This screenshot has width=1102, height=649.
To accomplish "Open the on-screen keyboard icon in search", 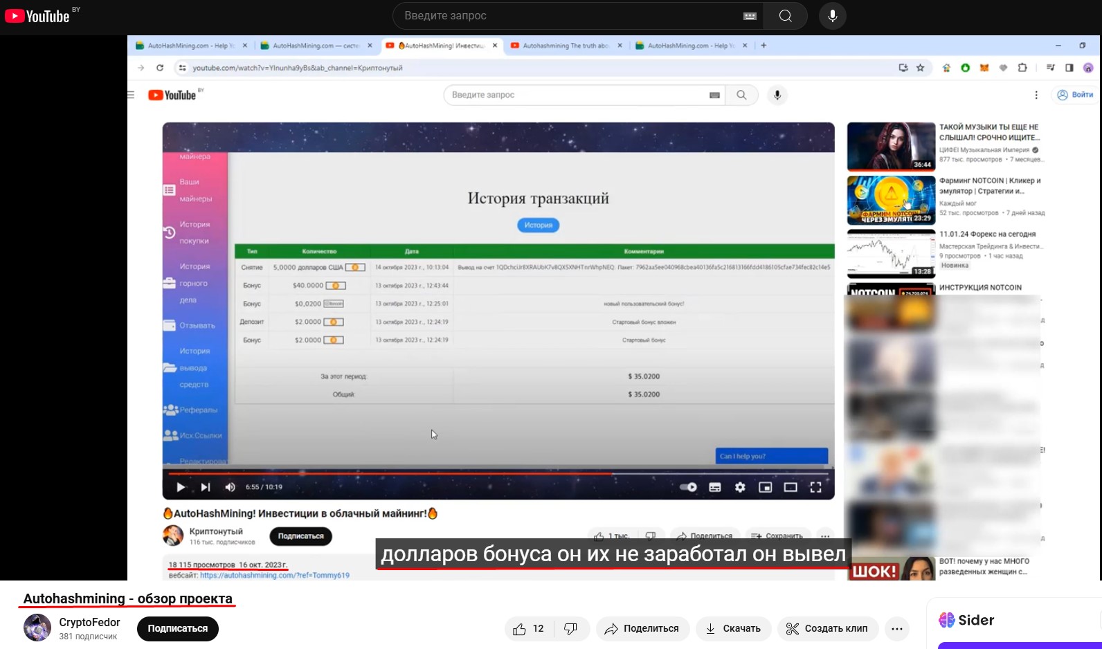I will (x=750, y=16).
